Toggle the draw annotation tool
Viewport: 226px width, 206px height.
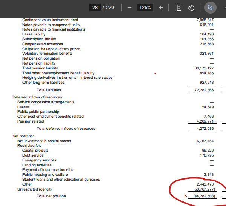pos(211,8)
